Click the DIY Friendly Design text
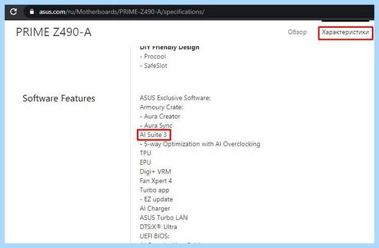 pyautogui.click(x=169, y=47)
